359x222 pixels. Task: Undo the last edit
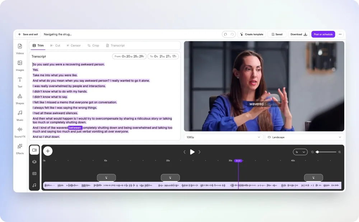click(x=225, y=34)
